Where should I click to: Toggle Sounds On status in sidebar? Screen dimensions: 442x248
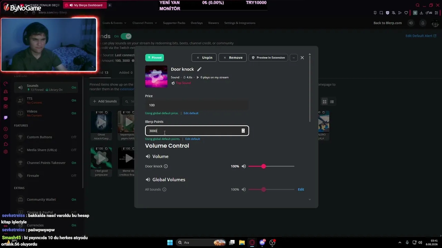(74, 87)
